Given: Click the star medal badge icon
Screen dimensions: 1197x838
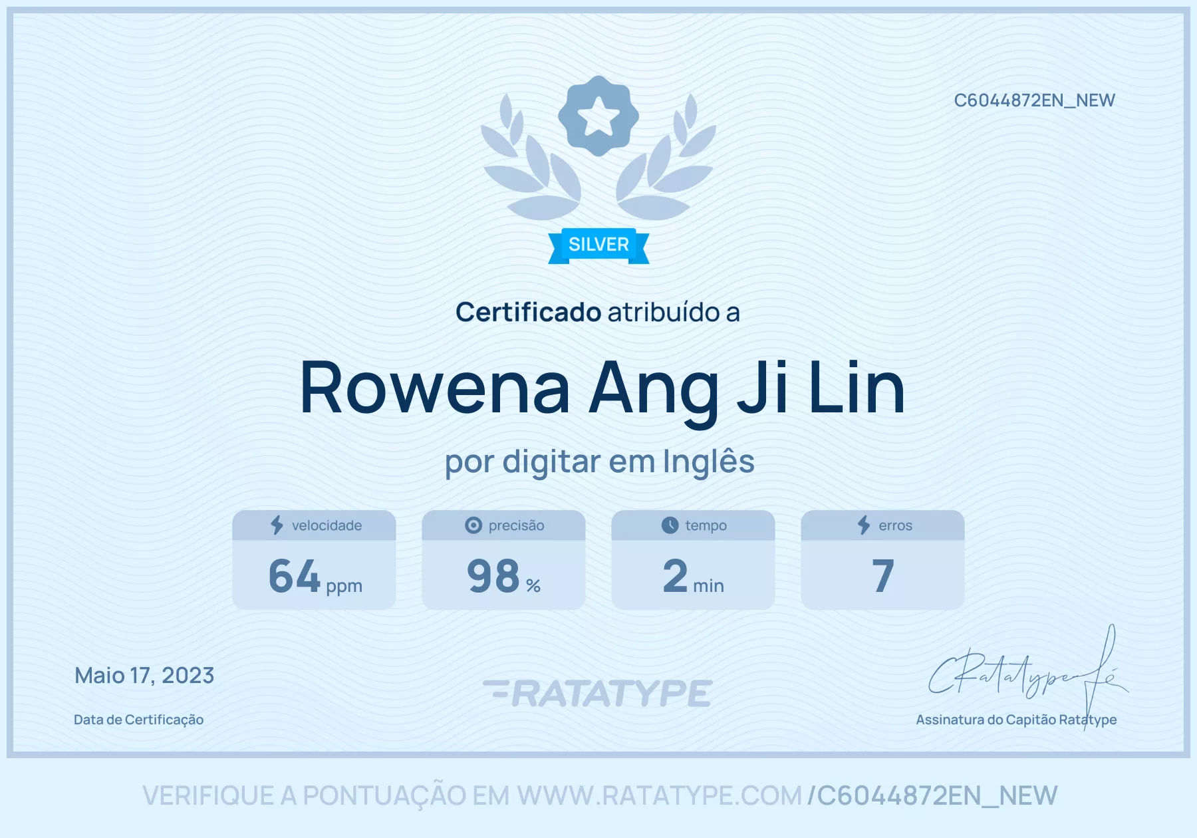Looking at the screenshot, I should point(598,116).
